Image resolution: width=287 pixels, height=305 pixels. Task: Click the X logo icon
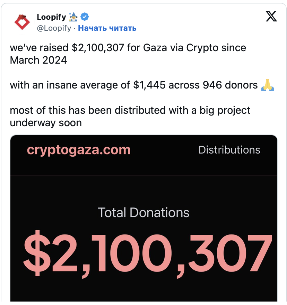[271, 16]
